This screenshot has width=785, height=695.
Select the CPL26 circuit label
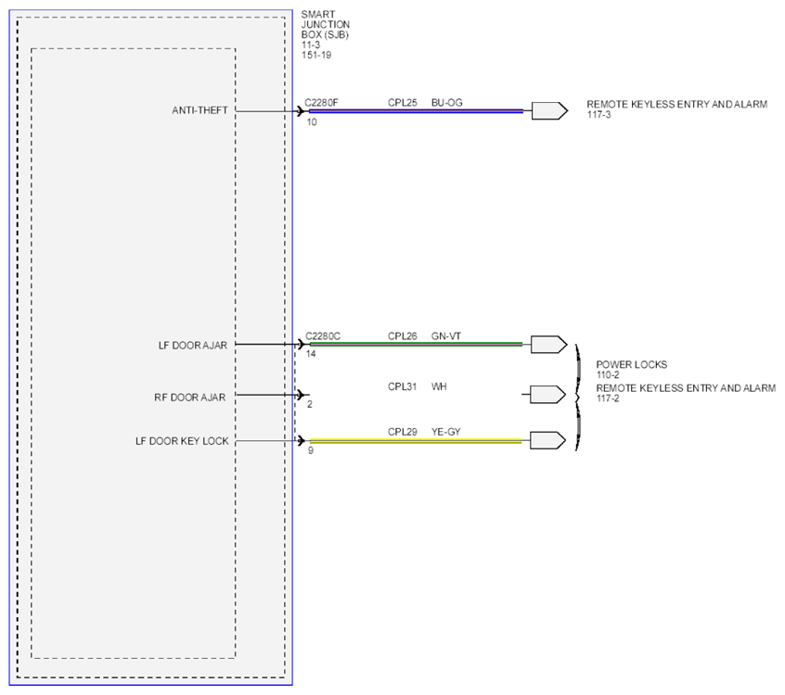403,336
